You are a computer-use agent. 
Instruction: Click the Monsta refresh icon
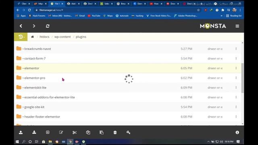(x=48, y=26)
